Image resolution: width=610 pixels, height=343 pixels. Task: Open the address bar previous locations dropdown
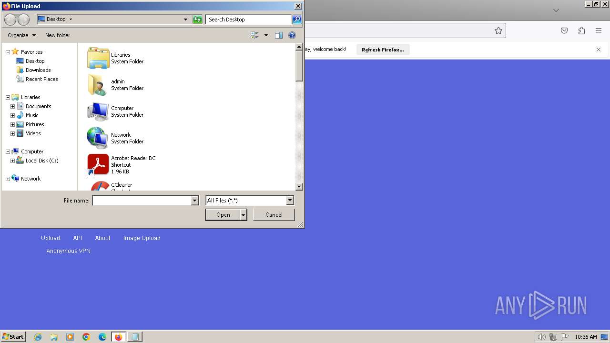tap(185, 20)
